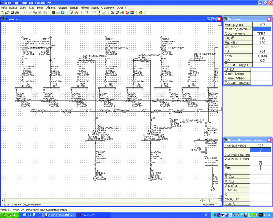Select the highlighted Узел подключения value field
Viewport: 273px width, 218px height.
(262, 29)
